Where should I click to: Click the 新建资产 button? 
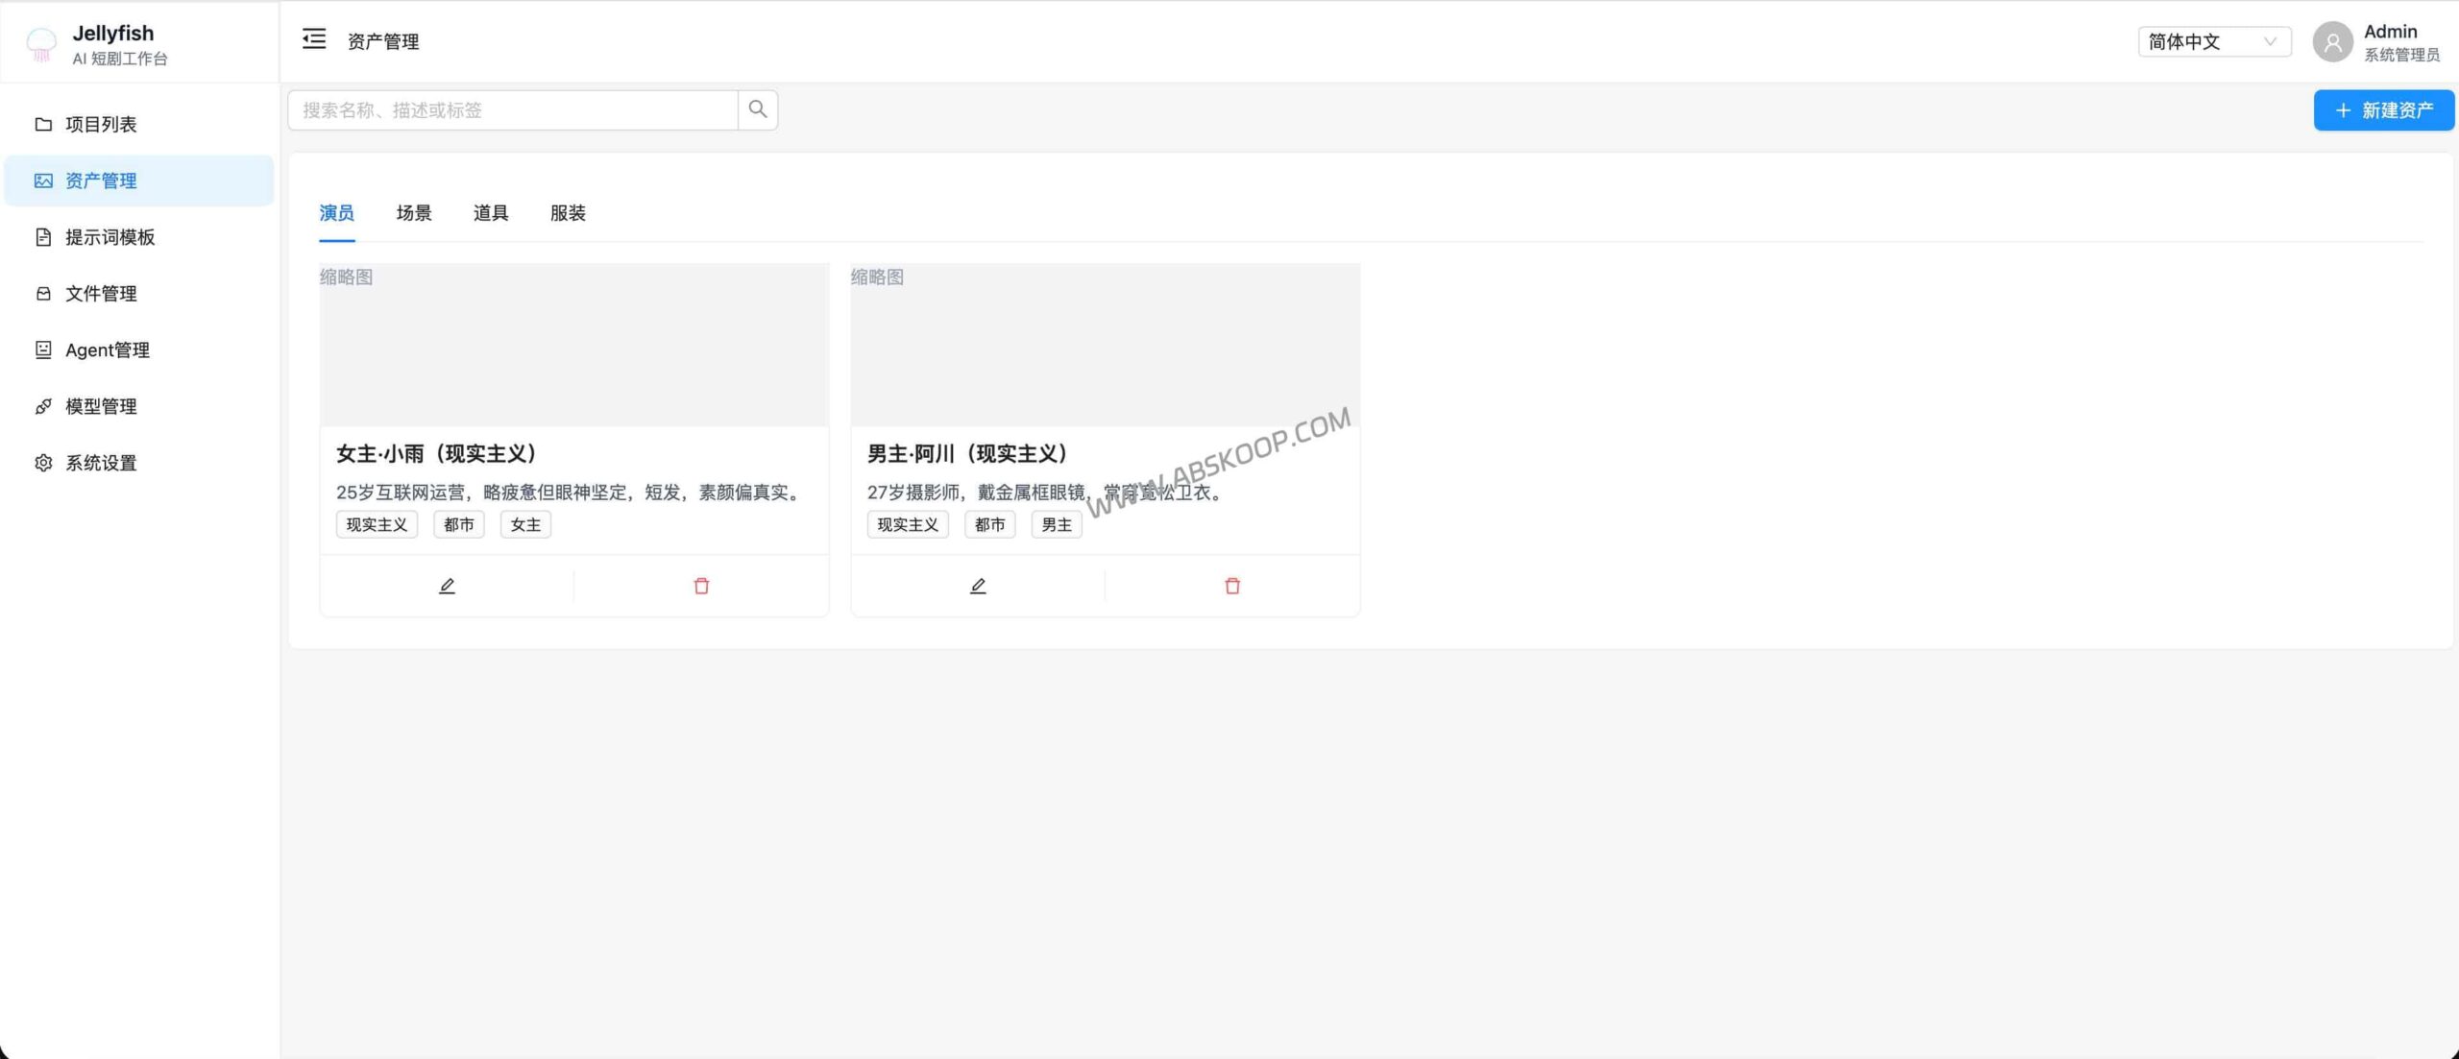pos(2384,109)
